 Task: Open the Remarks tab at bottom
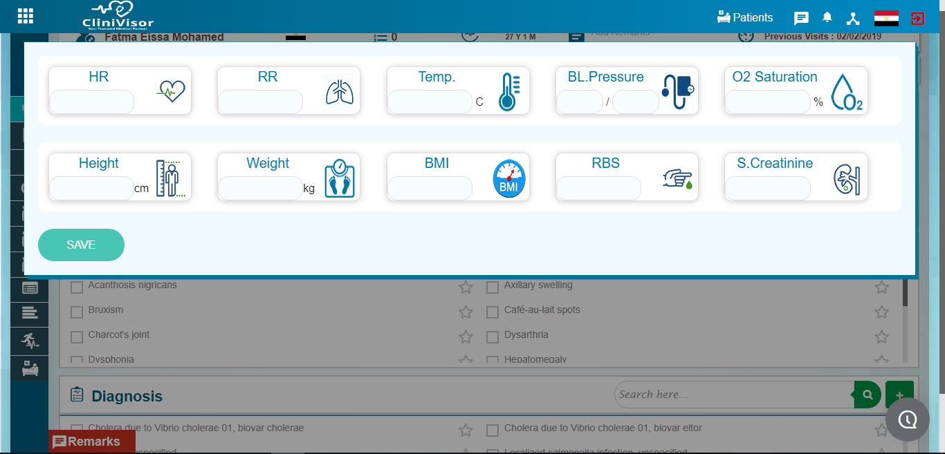[x=92, y=442]
